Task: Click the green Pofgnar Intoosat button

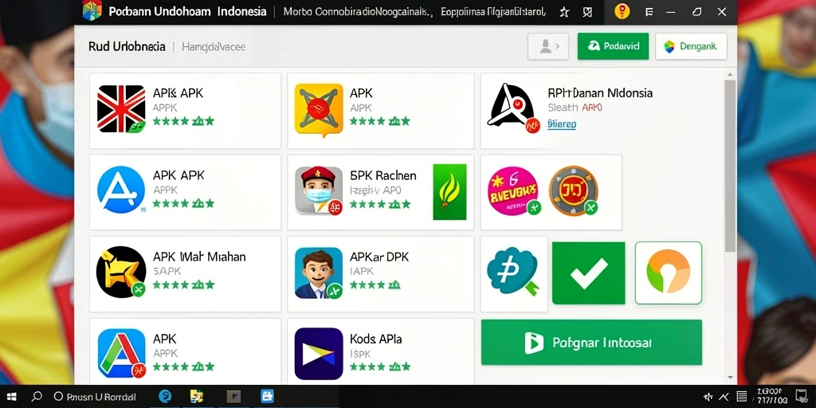Action: click(591, 343)
